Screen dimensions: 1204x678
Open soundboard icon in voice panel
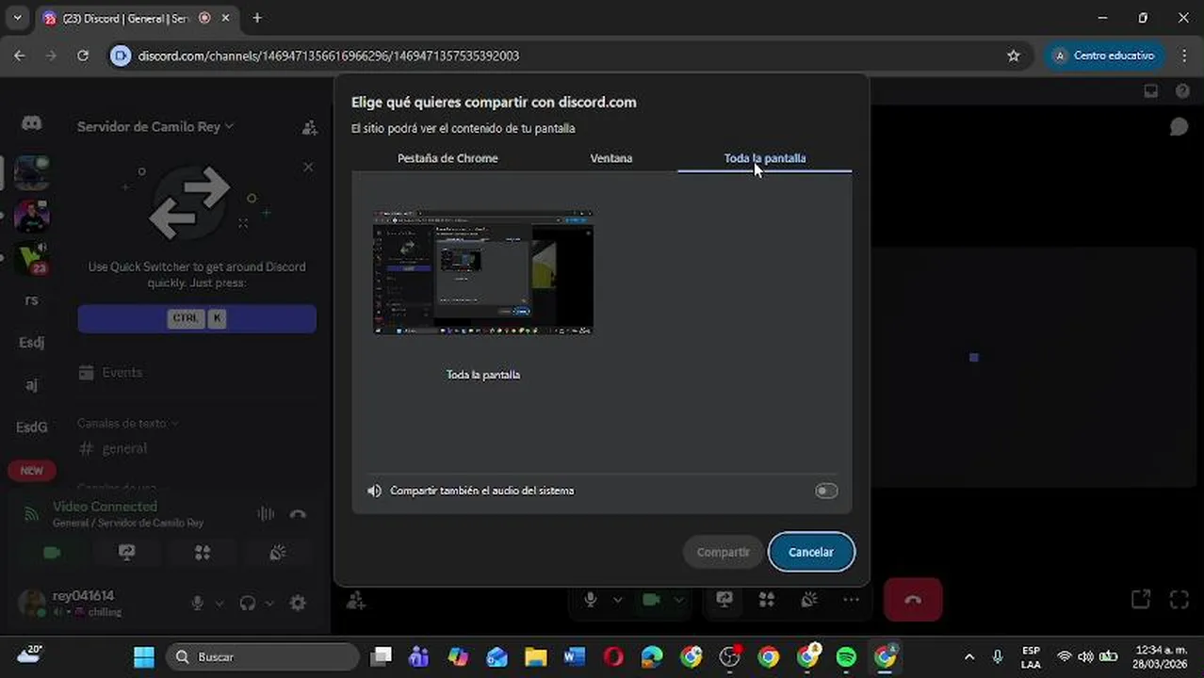[278, 553]
